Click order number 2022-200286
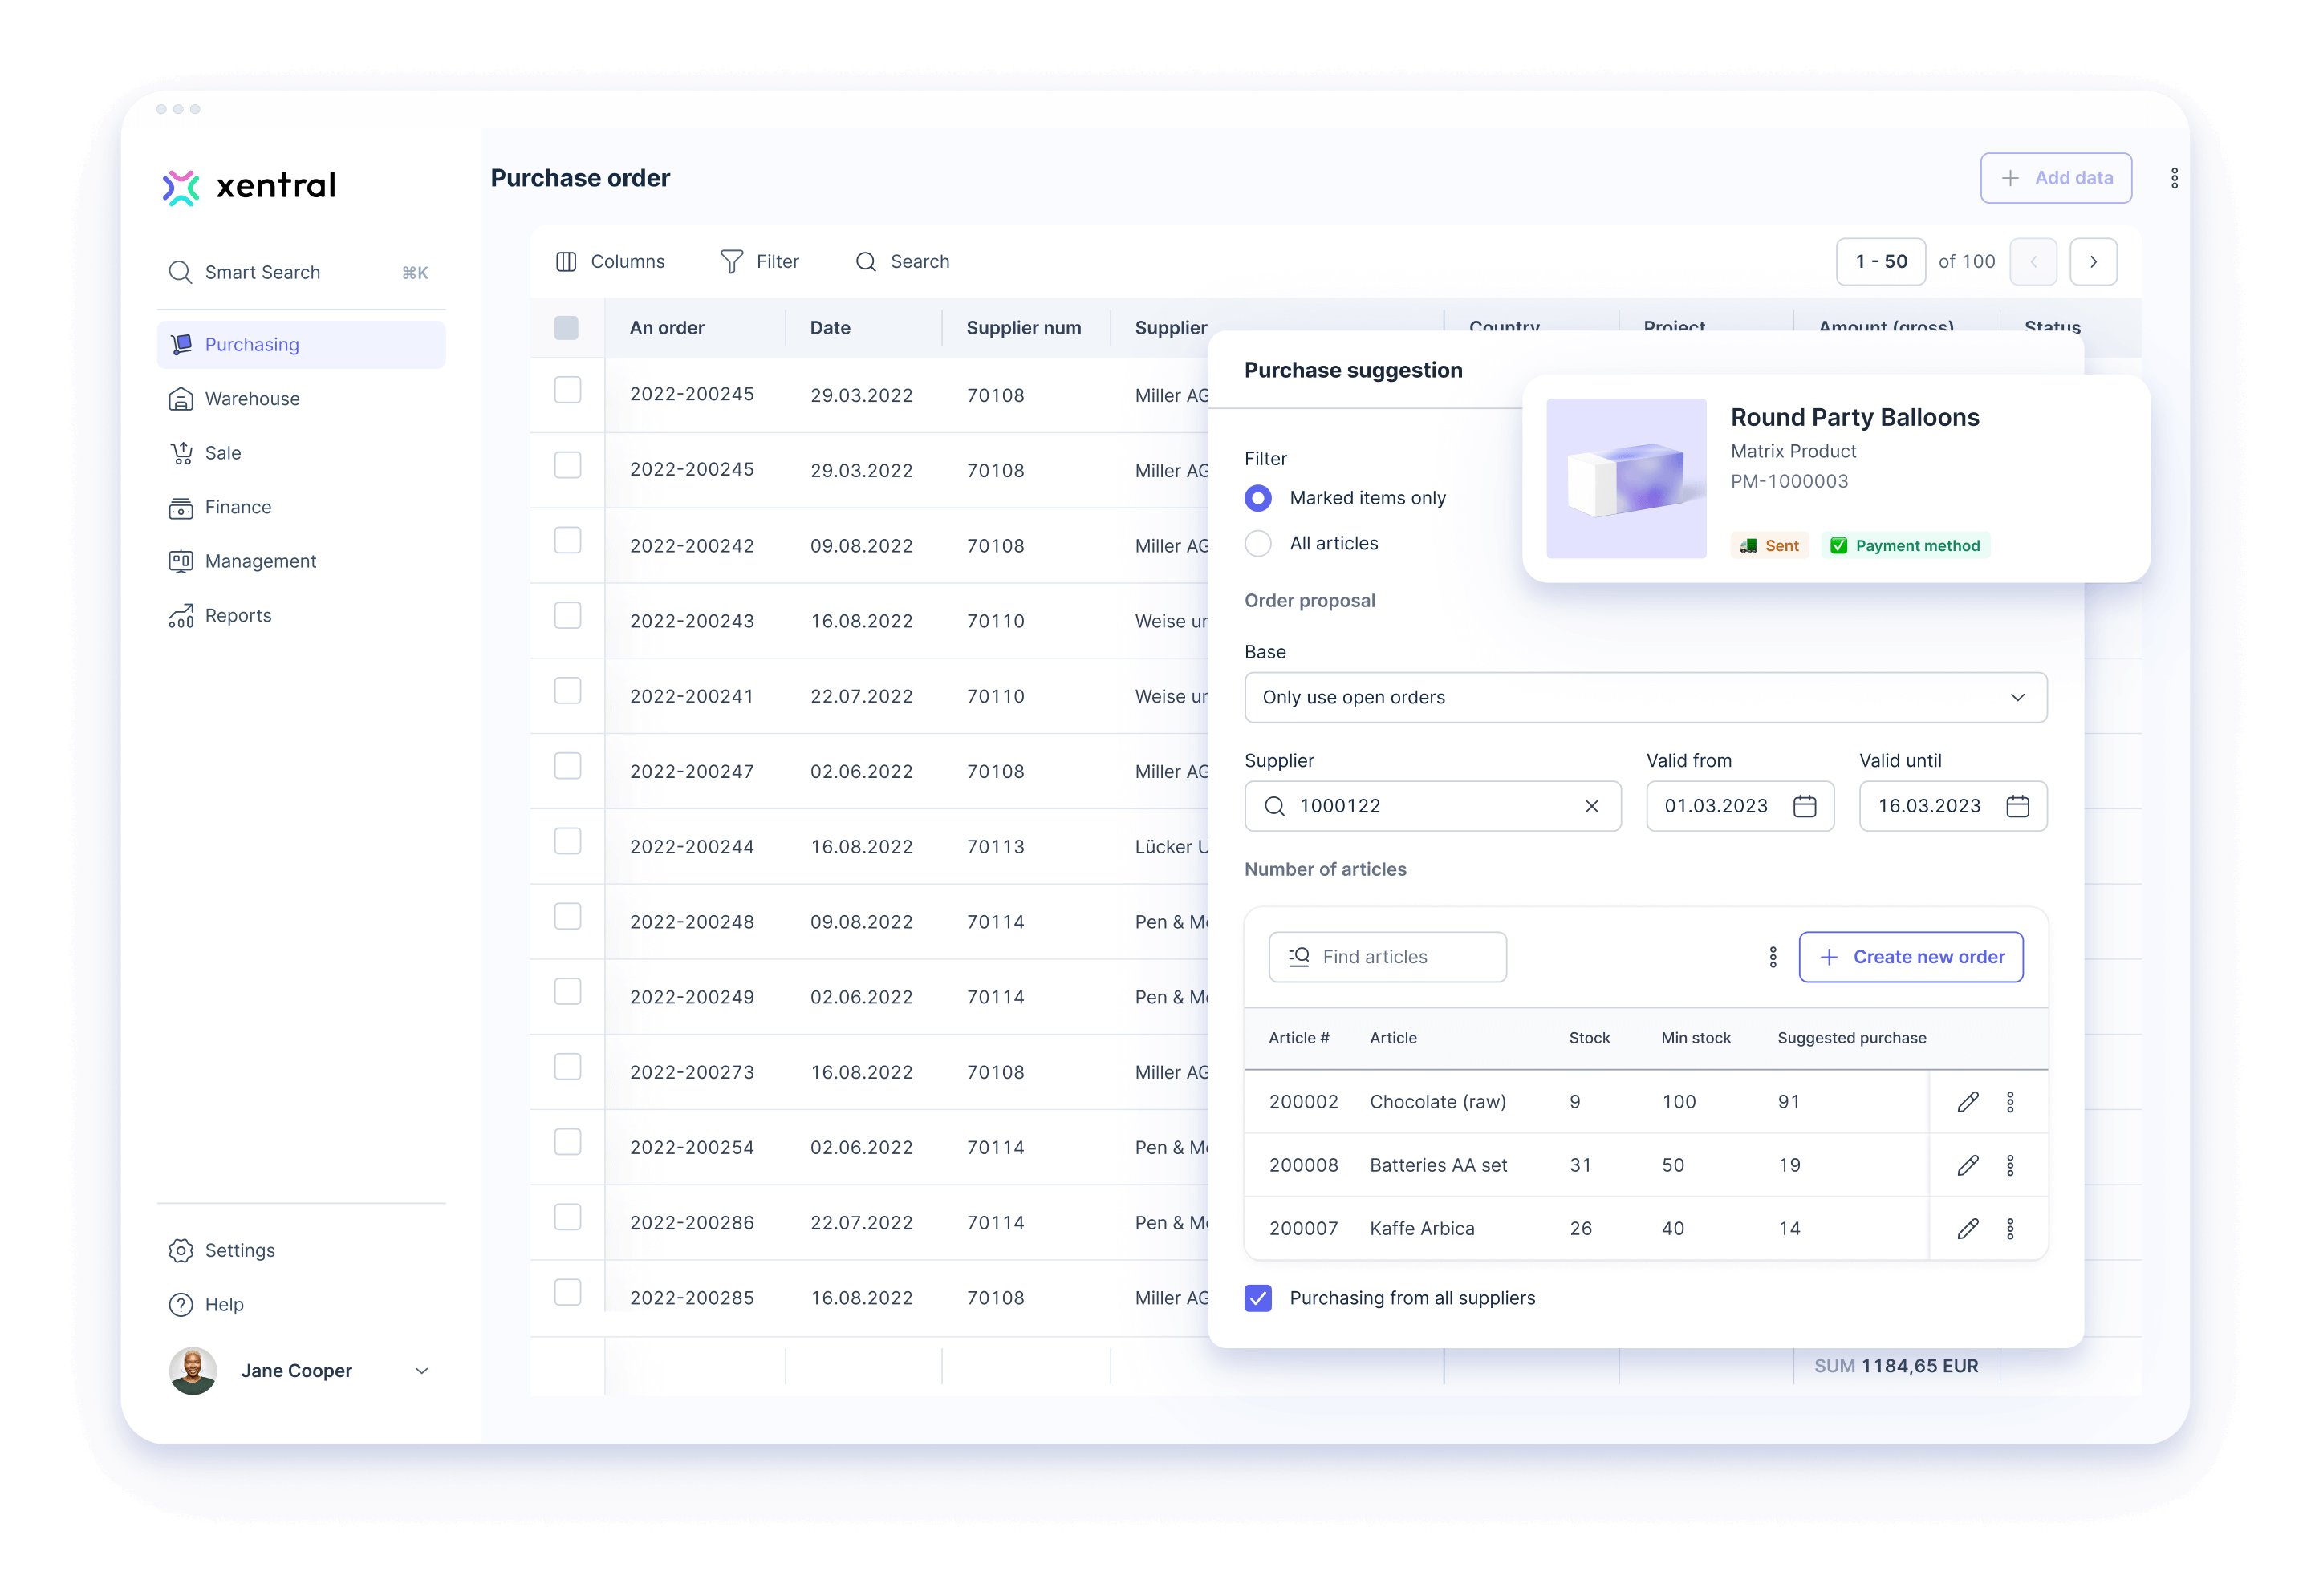Viewport: 2311px width, 1596px height. pos(692,1223)
